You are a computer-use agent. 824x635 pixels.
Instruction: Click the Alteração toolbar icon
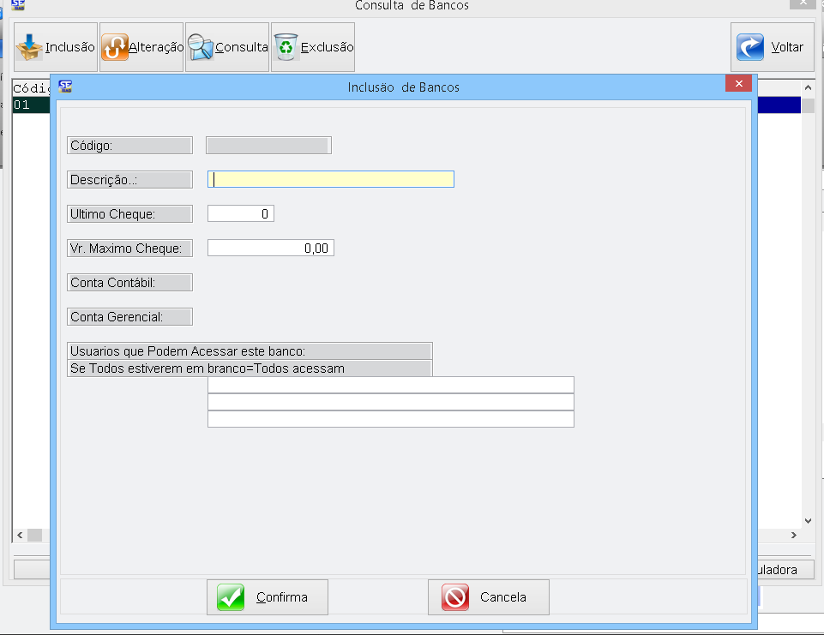(x=115, y=47)
